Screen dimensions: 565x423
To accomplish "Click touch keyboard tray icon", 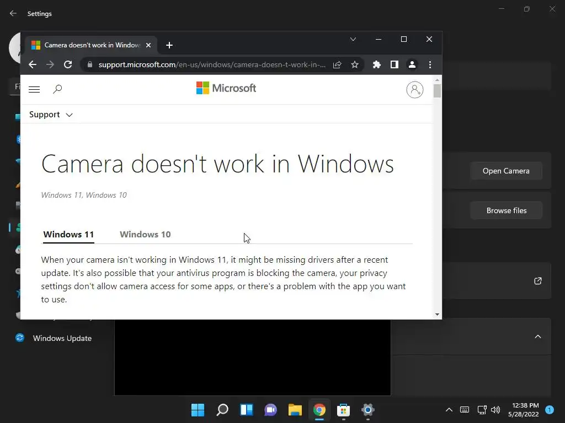I will [465, 410].
